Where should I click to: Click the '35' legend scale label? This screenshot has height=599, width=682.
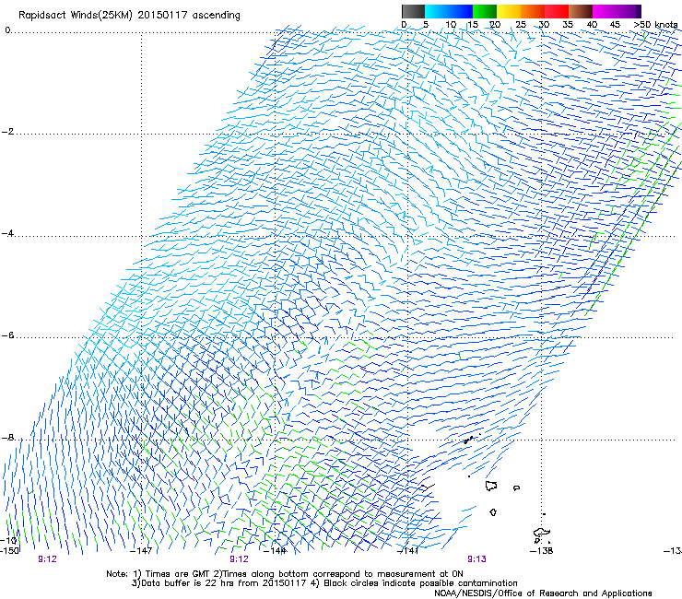coord(568,25)
